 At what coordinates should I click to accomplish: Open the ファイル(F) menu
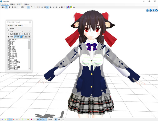click(5, 4)
